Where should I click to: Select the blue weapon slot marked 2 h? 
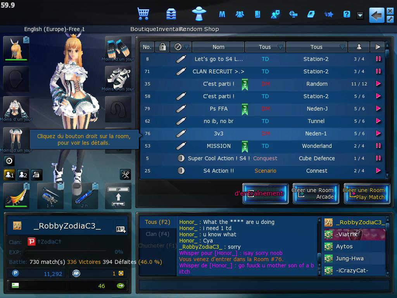pyautogui.click(x=85, y=196)
